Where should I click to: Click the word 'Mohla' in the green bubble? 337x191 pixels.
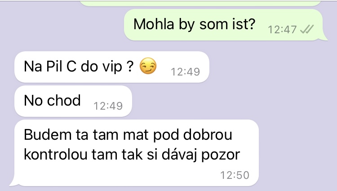click(154, 24)
